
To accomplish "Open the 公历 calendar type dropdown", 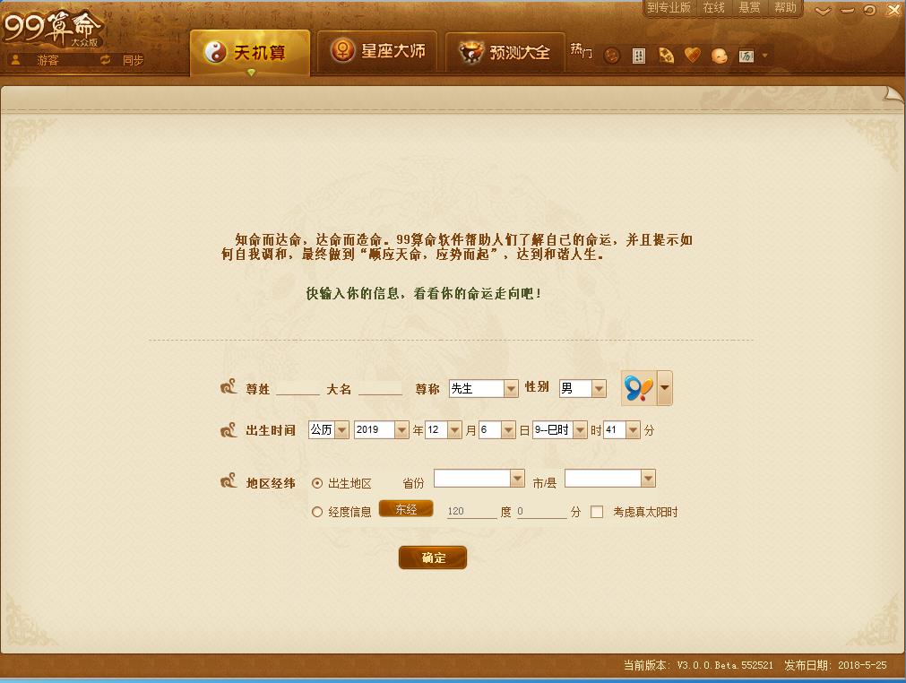I will click(x=328, y=430).
